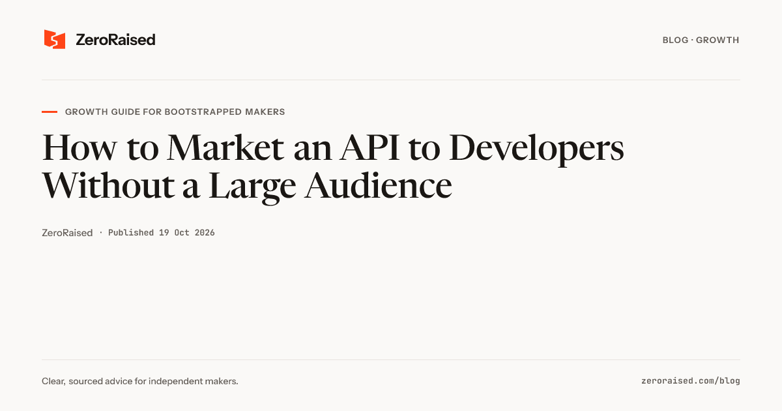Click the Growth Guide for Bootstrapped Makers tagline
The height and width of the screenshot is (411, 782).
pyautogui.click(x=175, y=112)
